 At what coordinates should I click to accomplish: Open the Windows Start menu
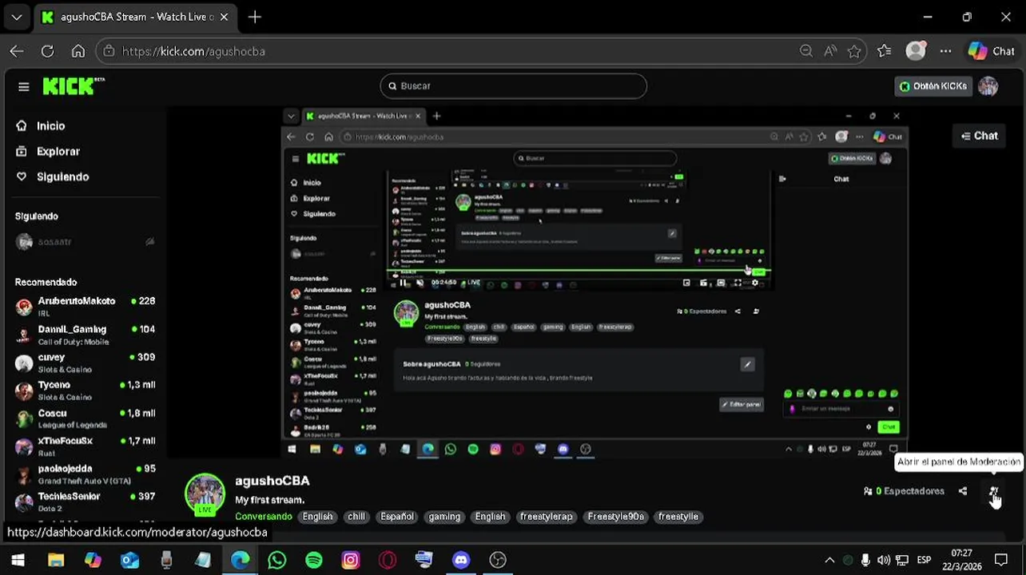click(x=18, y=560)
